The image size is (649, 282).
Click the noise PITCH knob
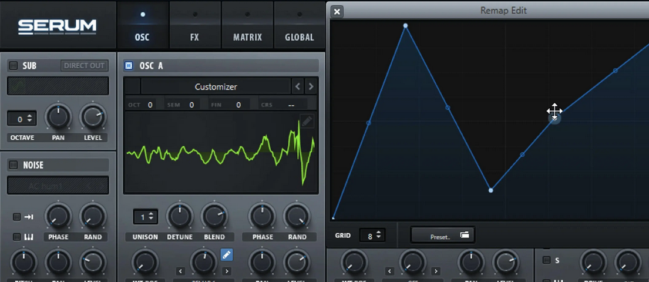tap(23, 263)
